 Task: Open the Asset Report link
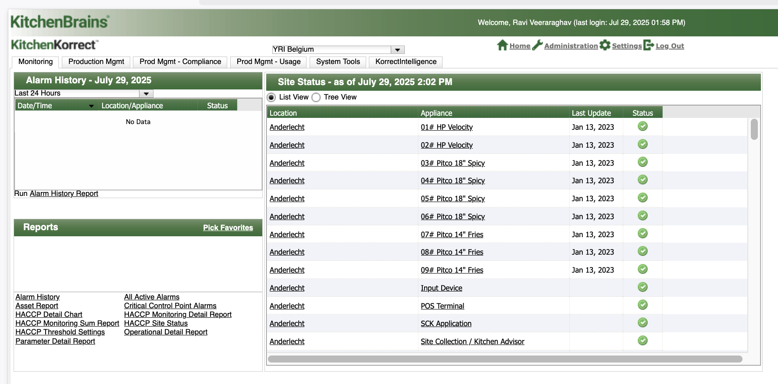coord(37,306)
